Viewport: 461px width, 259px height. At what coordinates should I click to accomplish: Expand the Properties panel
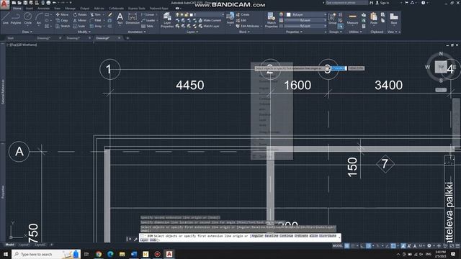pos(294,32)
